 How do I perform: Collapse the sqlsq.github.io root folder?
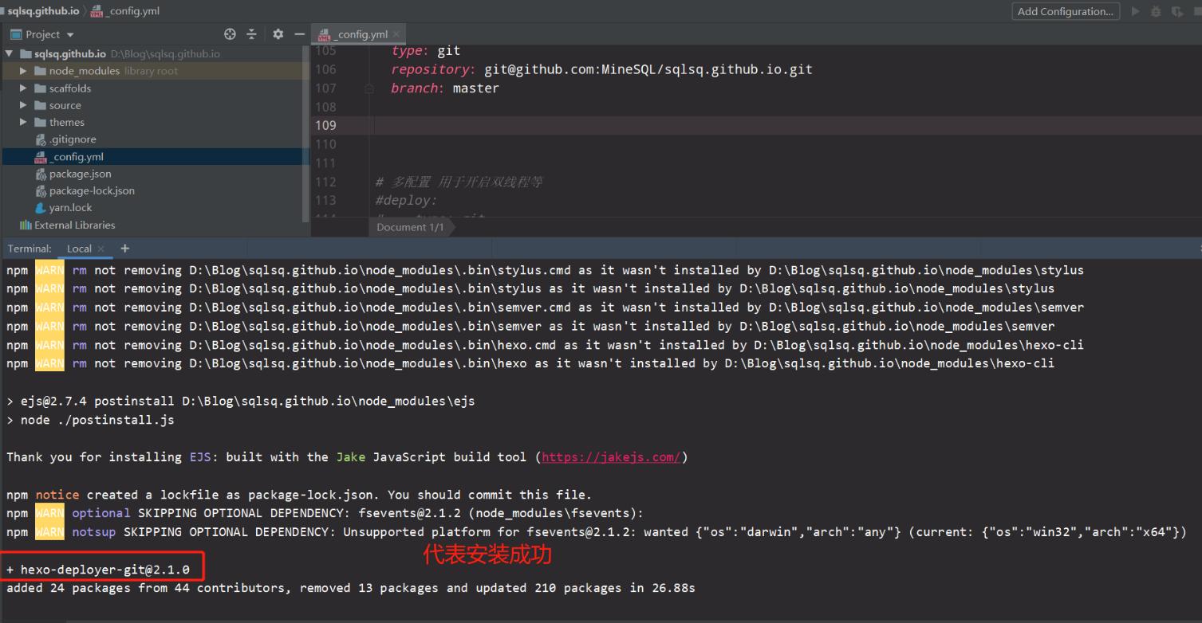(10, 54)
